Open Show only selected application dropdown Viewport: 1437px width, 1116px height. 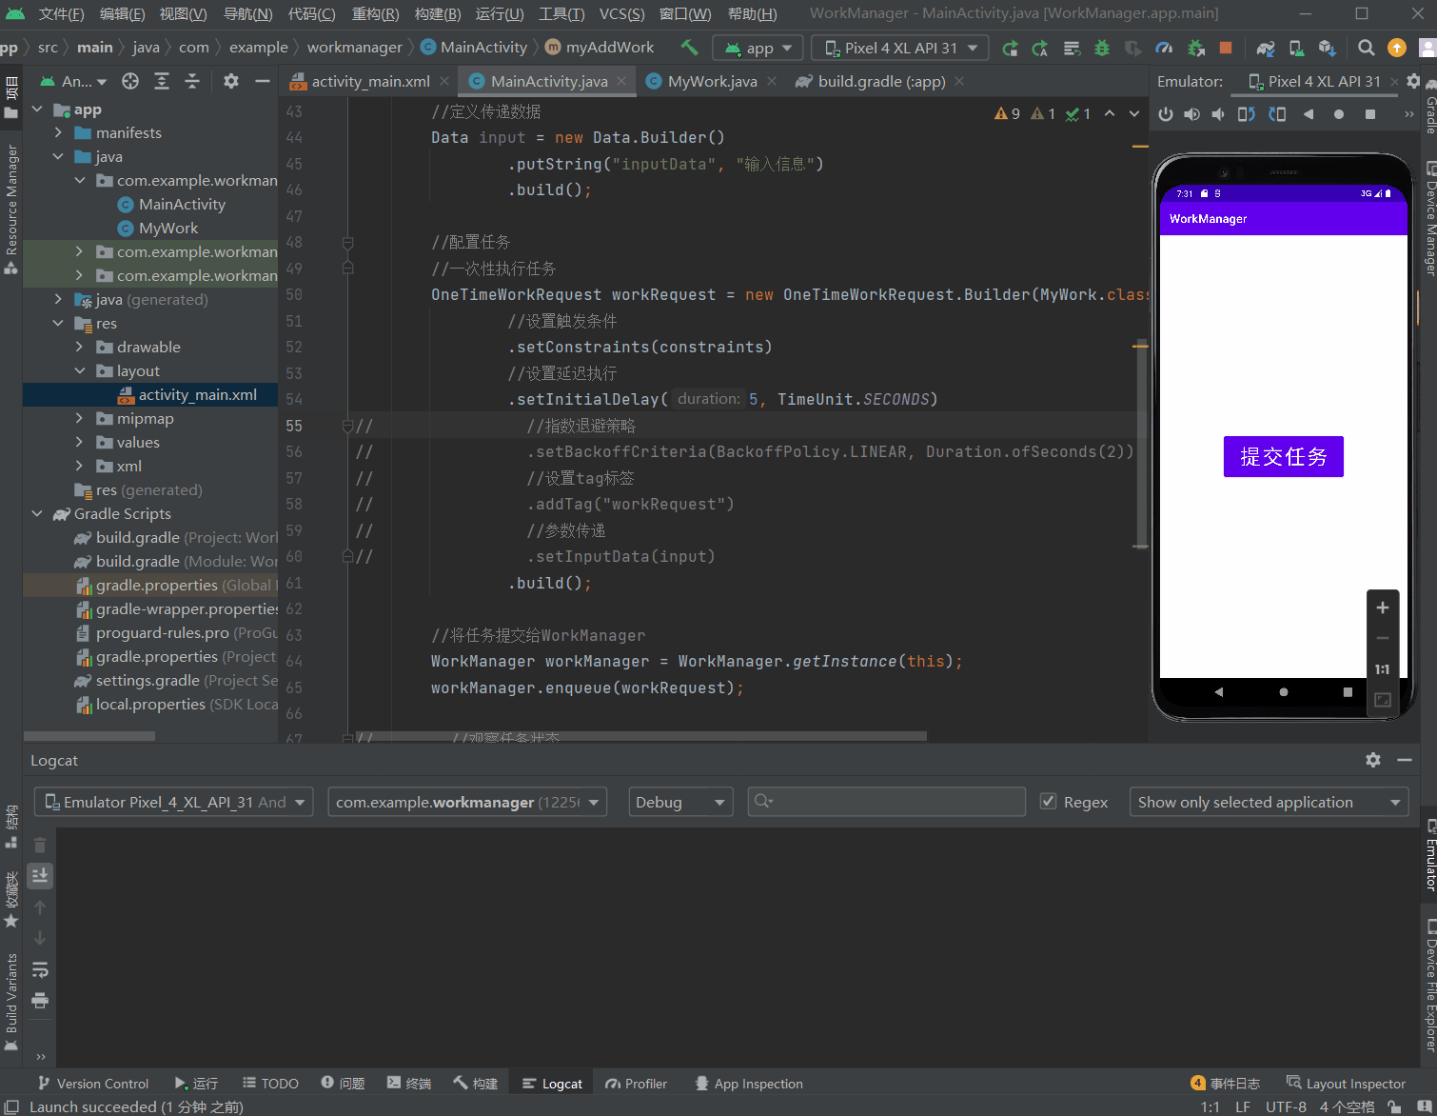pyautogui.click(x=1269, y=802)
